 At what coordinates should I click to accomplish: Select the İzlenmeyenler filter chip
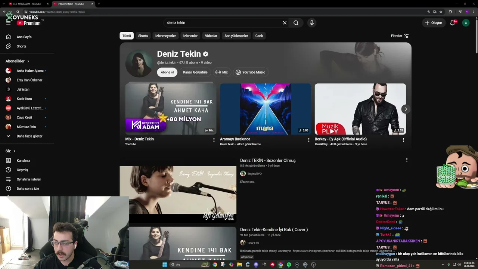(x=165, y=36)
